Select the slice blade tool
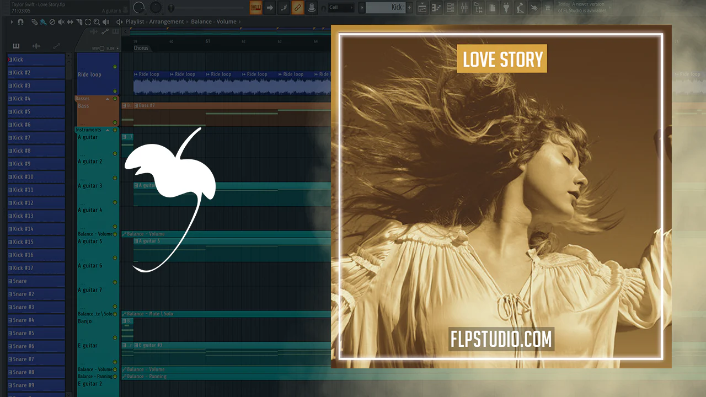The height and width of the screenshot is (397, 706). click(79, 22)
